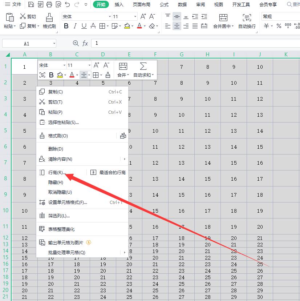This screenshot has width=300, height=301.
Task: Undo the last action
Action: (67, 4)
